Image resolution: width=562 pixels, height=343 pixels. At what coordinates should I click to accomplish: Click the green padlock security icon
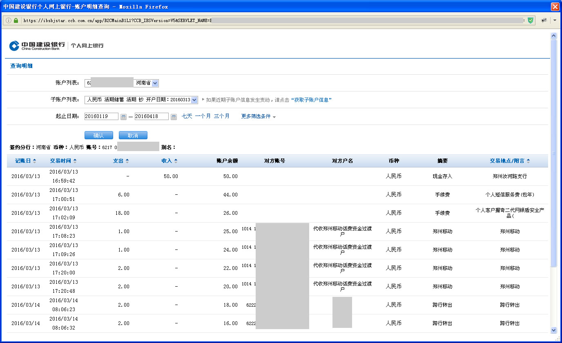[16, 20]
